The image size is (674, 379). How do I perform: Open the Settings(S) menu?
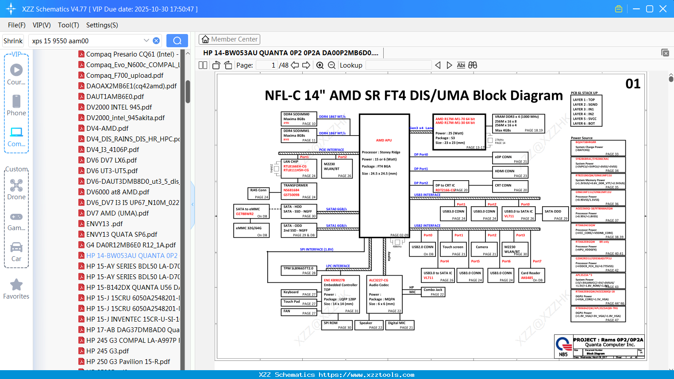coord(102,25)
